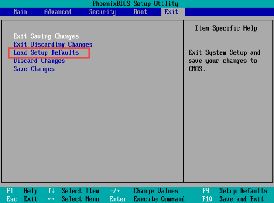Screen dimensions: 274x203
Task: Click the F10 Save and Exit hint
Action: coord(234,199)
